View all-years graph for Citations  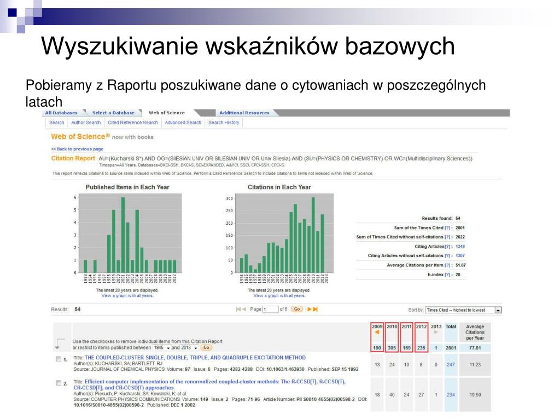coord(279,296)
